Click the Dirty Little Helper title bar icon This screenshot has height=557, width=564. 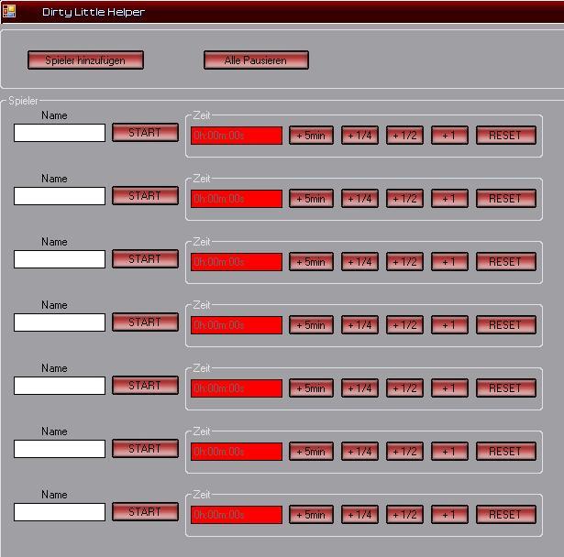(9, 11)
